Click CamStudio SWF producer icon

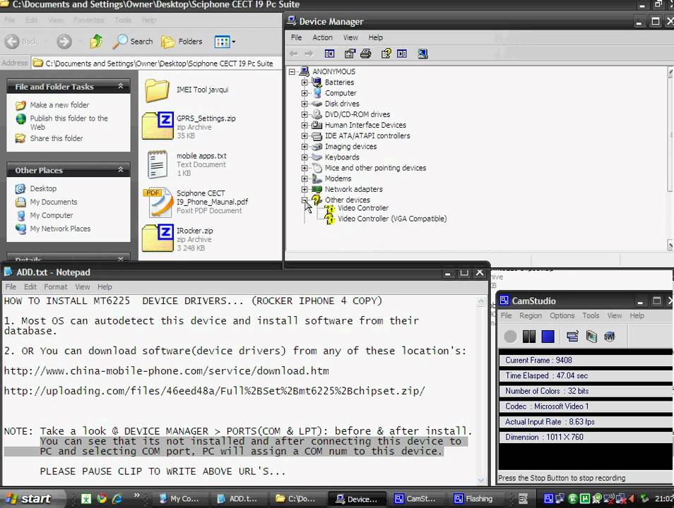point(609,337)
